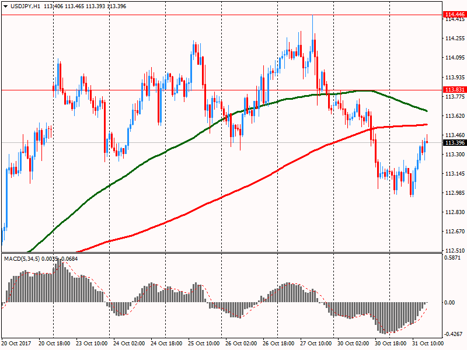Select the time axis label 24 Oct 02:00
This screenshot has height=350, width=467.
129,343
